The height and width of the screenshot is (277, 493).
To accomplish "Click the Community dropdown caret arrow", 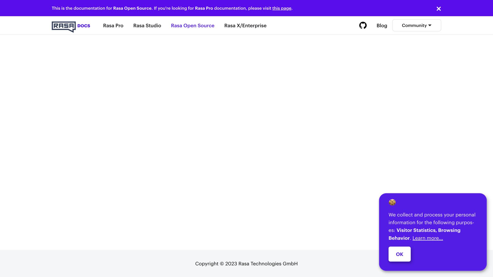I will pos(430,25).
